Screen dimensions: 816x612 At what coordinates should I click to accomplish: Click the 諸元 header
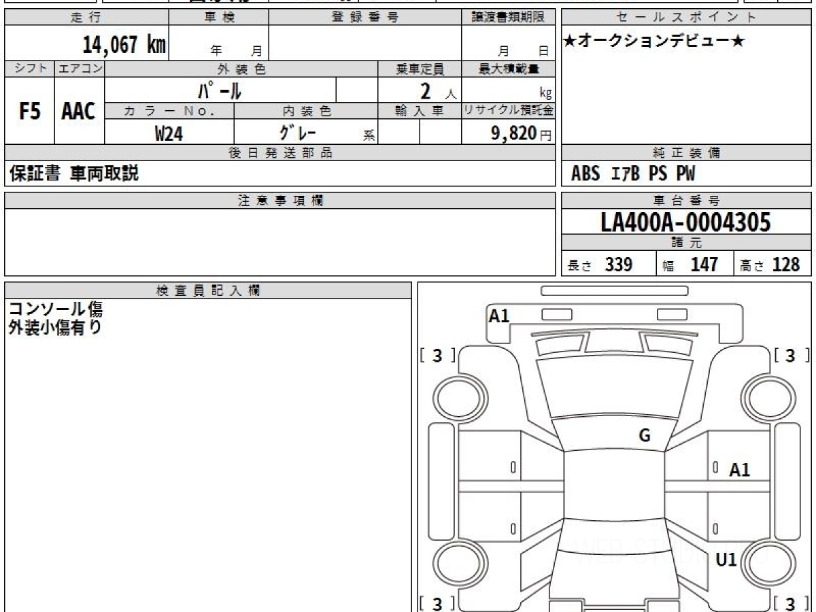[x=686, y=243]
